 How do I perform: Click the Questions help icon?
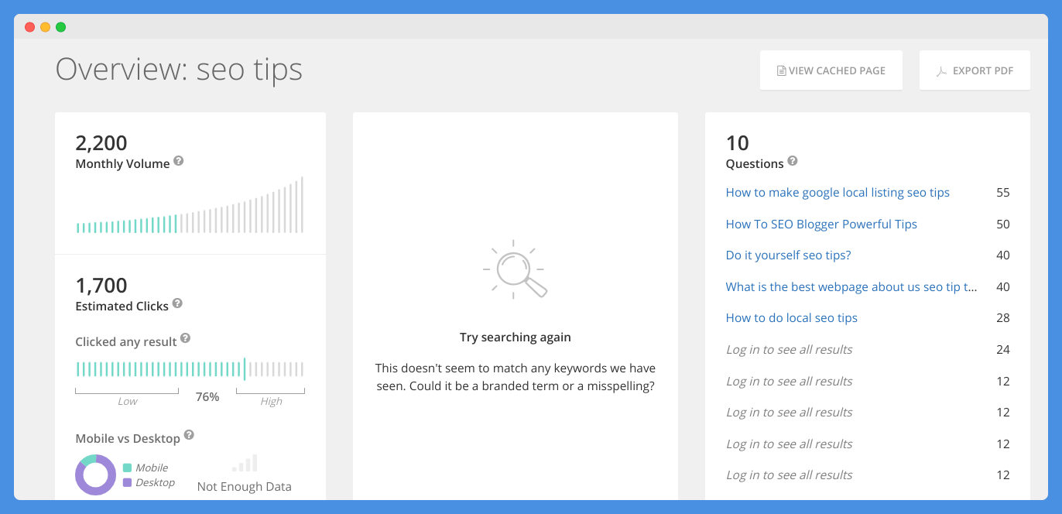point(793,162)
